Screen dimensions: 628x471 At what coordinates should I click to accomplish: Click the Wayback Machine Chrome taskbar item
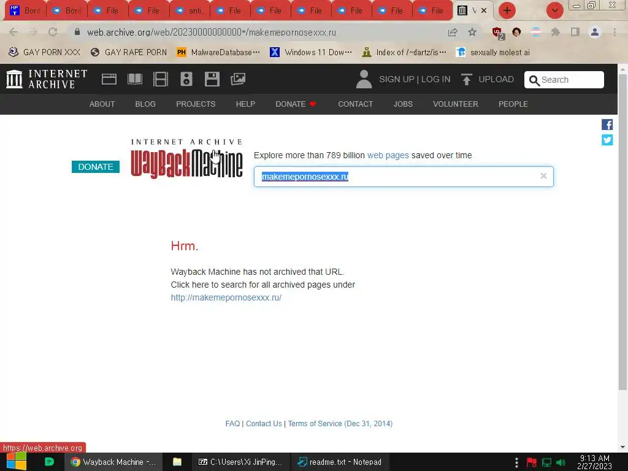pyautogui.click(x=113, y=462)
